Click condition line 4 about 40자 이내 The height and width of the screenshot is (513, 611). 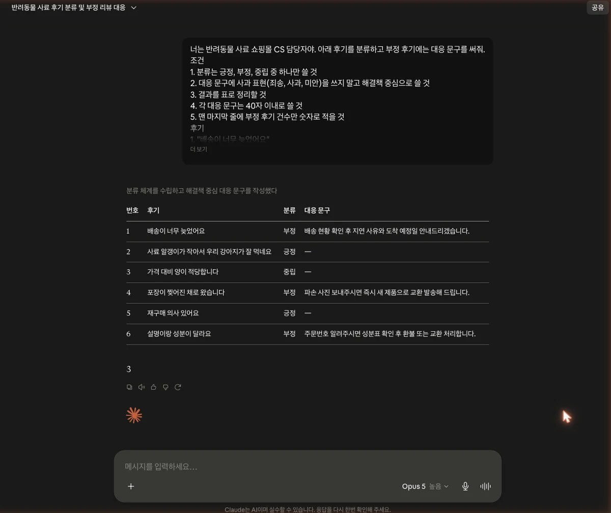coord(246,106)
